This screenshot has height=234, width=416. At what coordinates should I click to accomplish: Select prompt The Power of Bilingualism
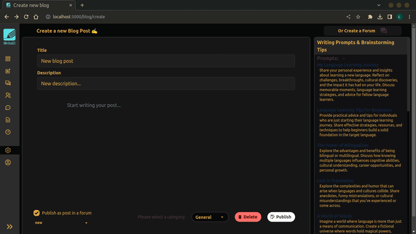pyautogui.click(x=343, y=145)
